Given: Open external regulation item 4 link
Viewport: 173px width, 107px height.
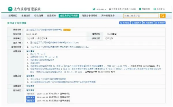Looking at the screenshot, I should click(x=35, y=63).
